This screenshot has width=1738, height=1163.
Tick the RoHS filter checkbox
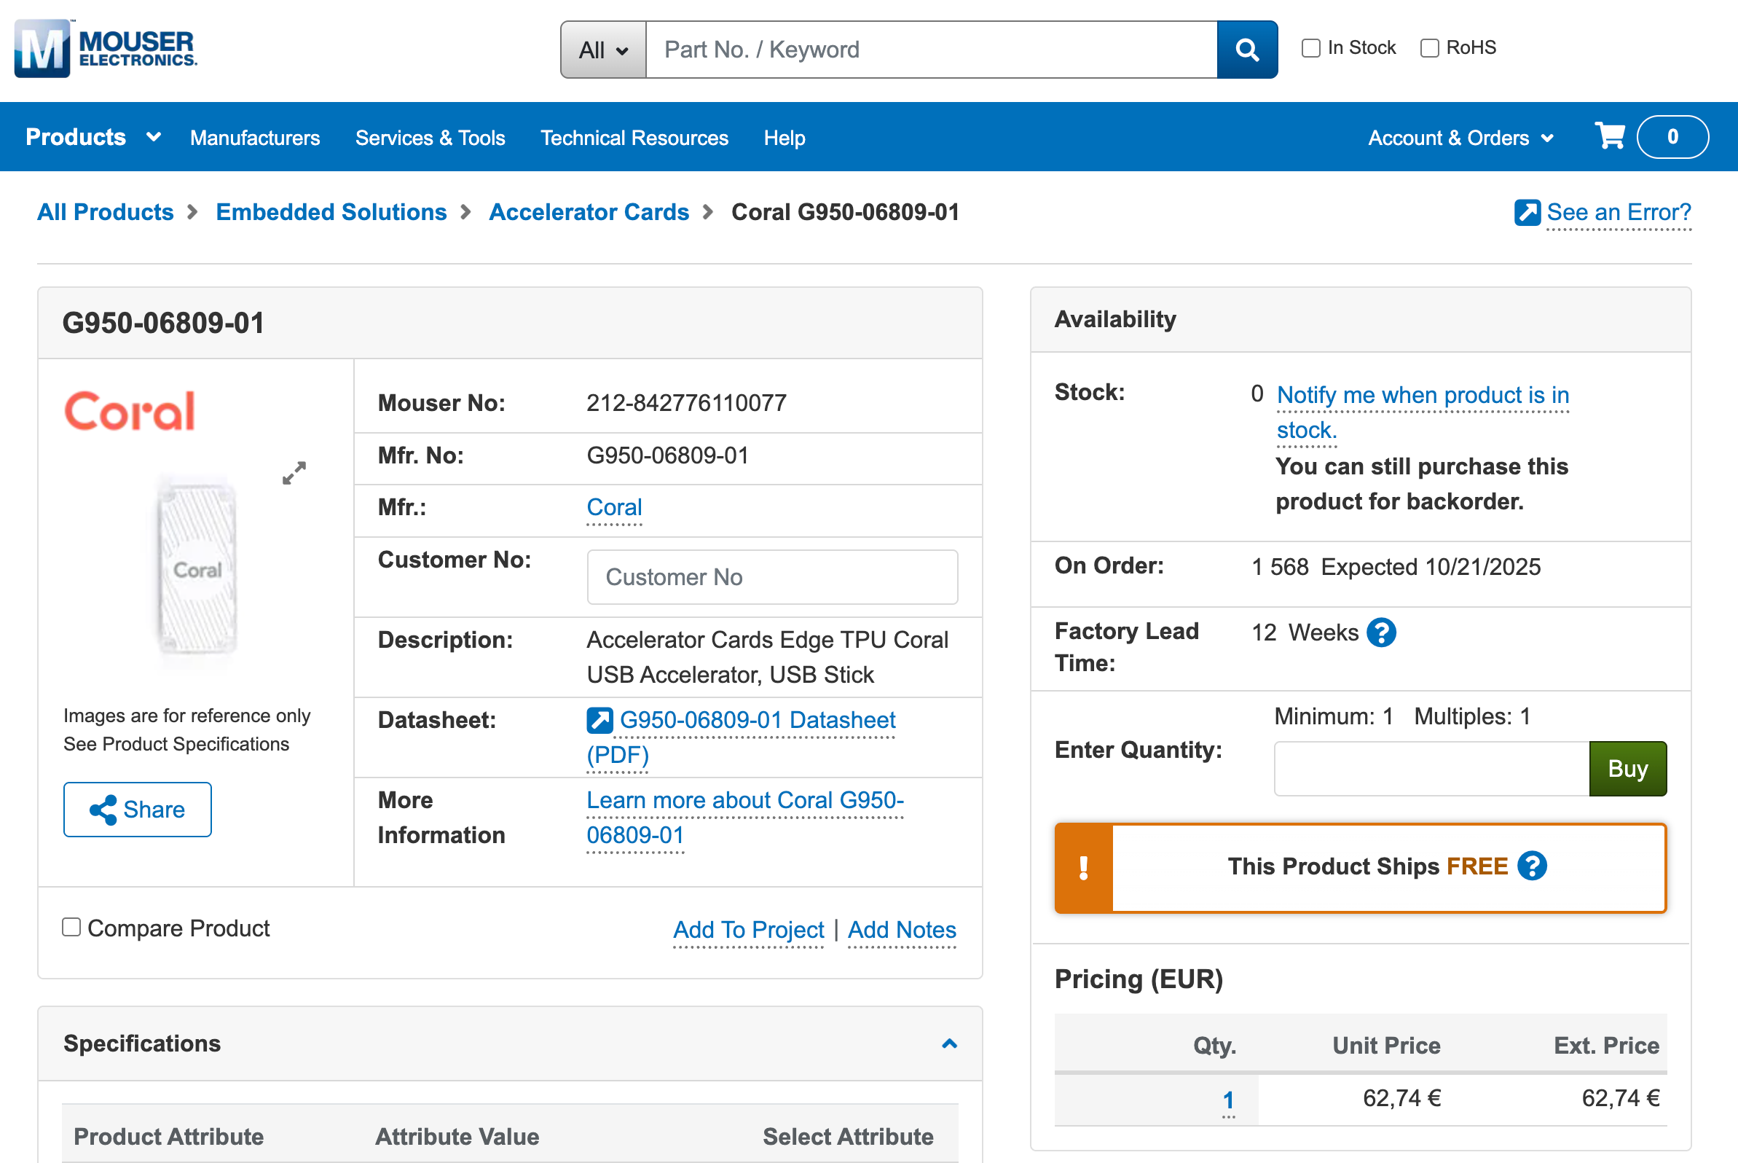(1429, 48)
